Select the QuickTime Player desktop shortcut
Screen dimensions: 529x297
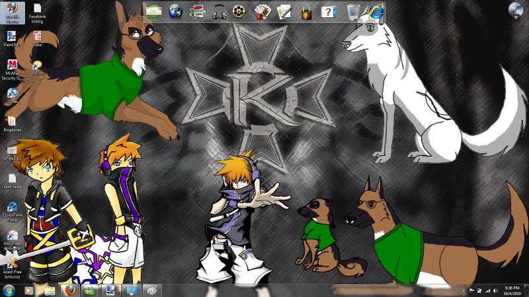tap(12, 212)
